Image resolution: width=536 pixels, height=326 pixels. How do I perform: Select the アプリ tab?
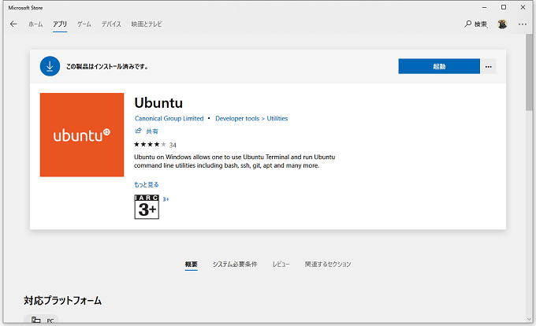(x=60, y=24)
